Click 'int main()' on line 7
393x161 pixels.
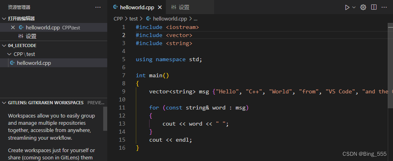tap(152, 75)
